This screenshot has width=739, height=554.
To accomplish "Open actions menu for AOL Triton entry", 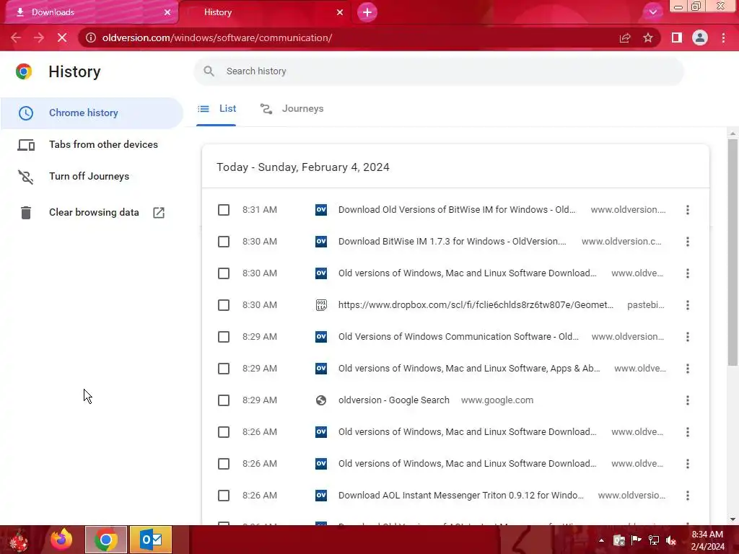I will point(688,496).
